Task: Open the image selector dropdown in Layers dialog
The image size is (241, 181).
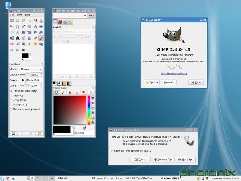Action: (x=69, y=16)
